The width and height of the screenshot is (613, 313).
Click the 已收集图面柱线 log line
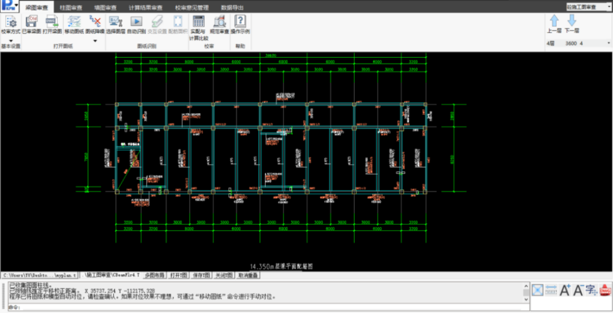30,285
